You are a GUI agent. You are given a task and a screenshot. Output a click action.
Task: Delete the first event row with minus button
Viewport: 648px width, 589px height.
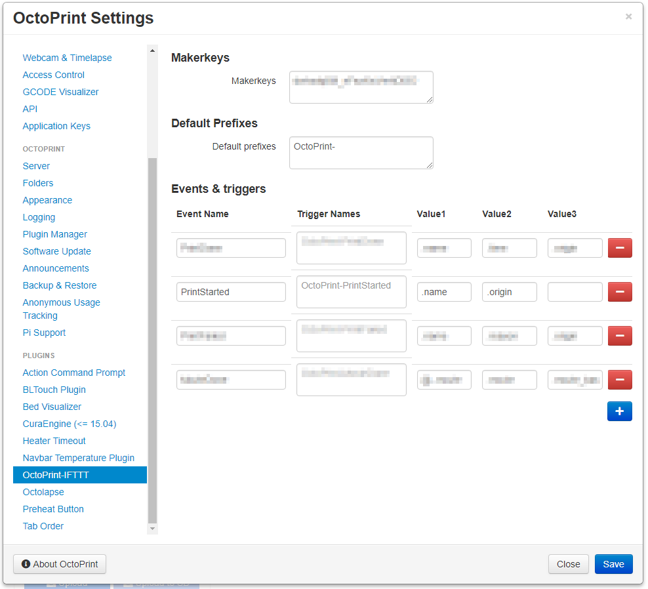click(x=620, y=248)
